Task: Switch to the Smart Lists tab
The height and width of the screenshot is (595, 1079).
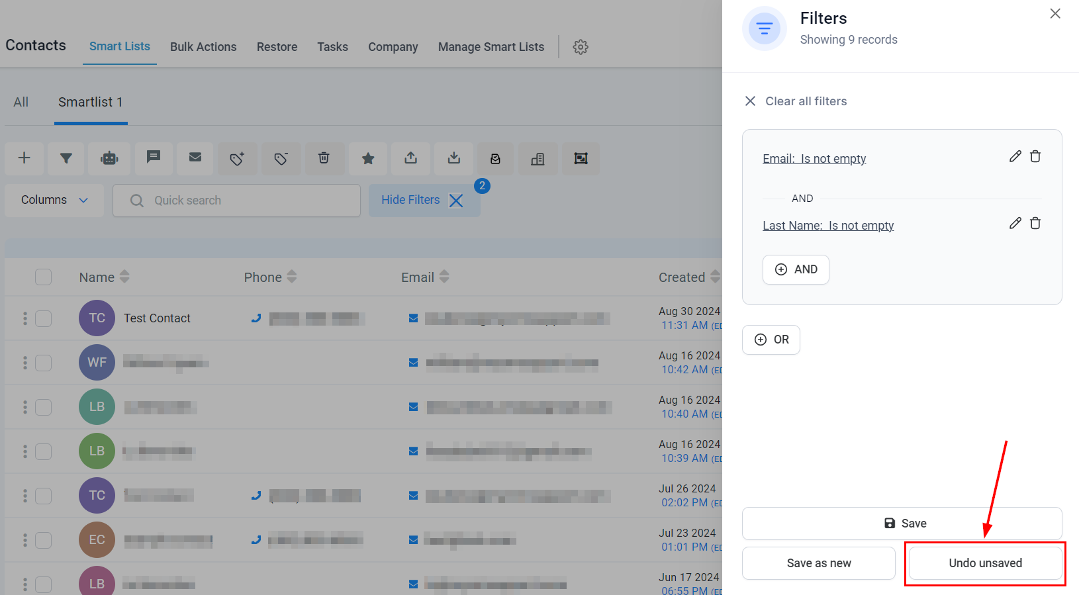Action: click(120, 46)
